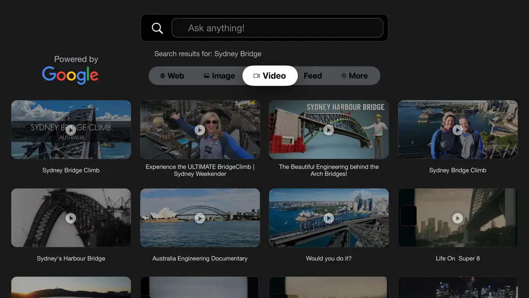Click the Google logo
Viewport: 529px width, 298px height.
click(70, 75)
